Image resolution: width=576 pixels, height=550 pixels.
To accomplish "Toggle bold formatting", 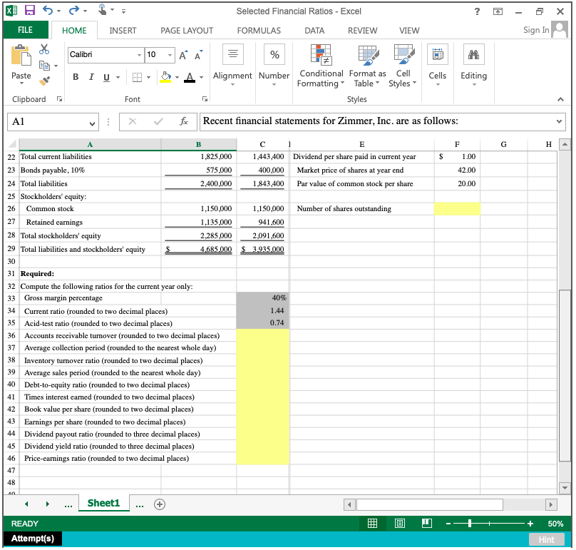I will click(76, 76).
